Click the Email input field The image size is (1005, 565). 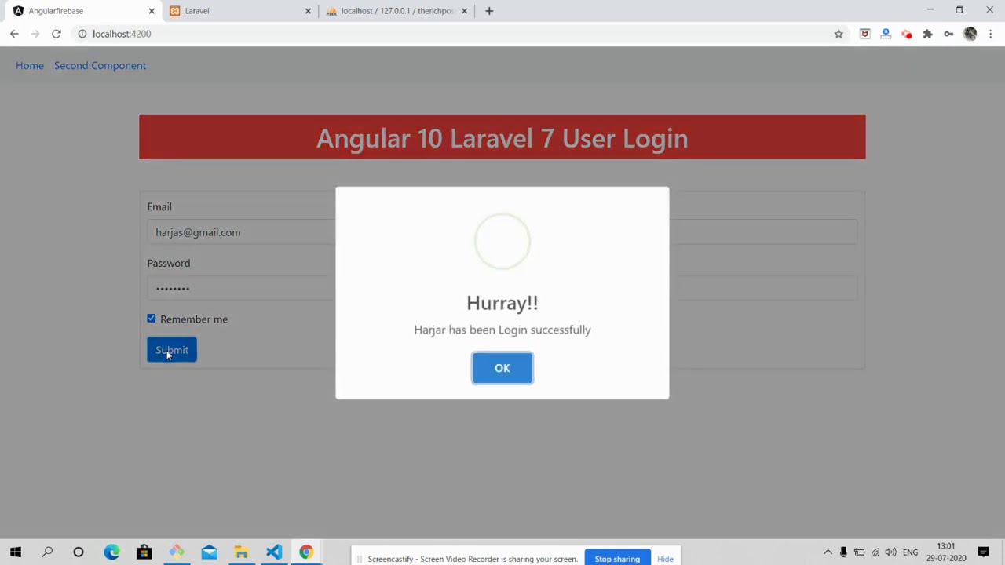(502, 232)
